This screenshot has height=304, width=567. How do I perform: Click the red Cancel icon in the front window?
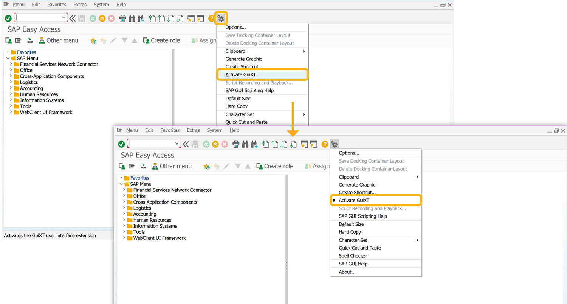tap(225, 144)
